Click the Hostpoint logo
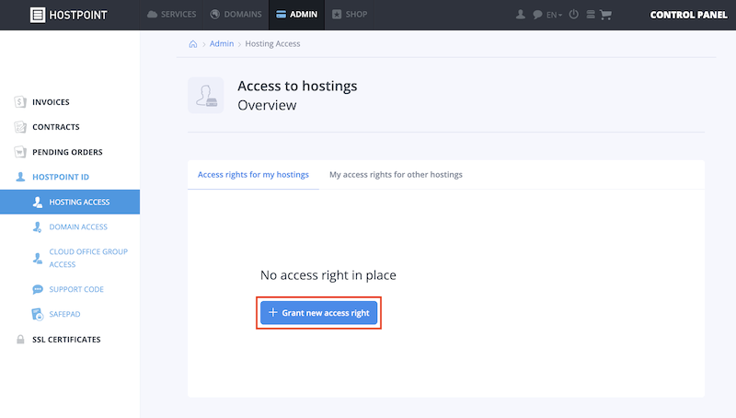 pyautogui.click(x=68, y=15)
